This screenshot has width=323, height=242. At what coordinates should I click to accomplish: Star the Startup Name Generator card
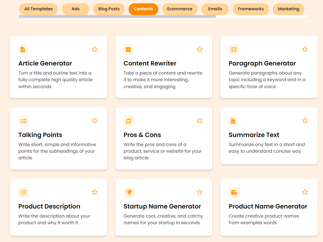pos(200,192)
